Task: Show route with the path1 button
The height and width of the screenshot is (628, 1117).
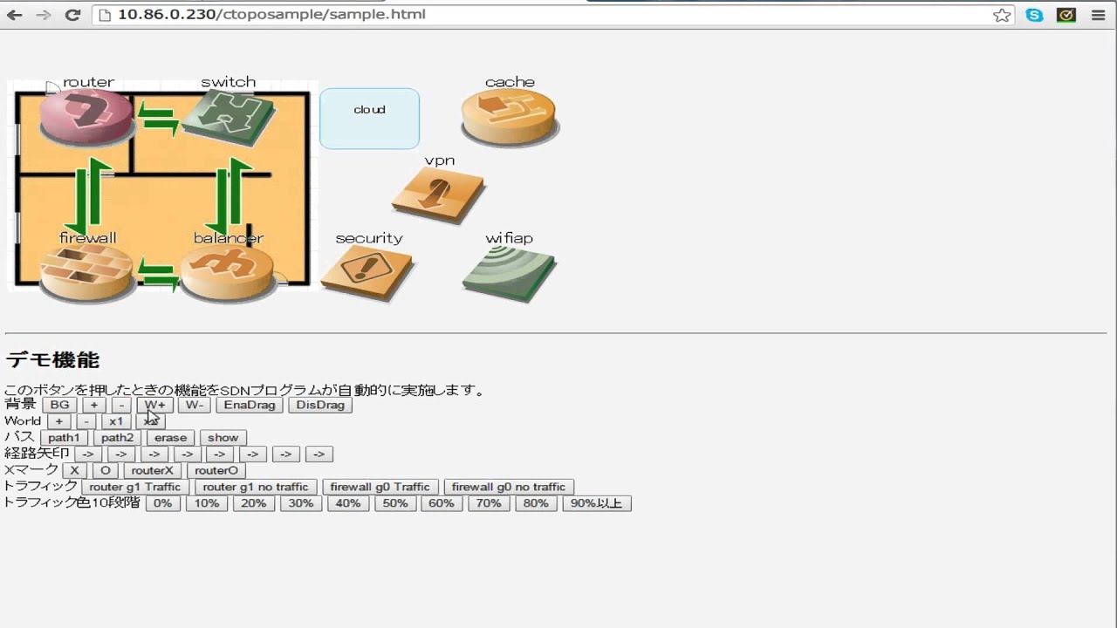Action: coord(64,438)
